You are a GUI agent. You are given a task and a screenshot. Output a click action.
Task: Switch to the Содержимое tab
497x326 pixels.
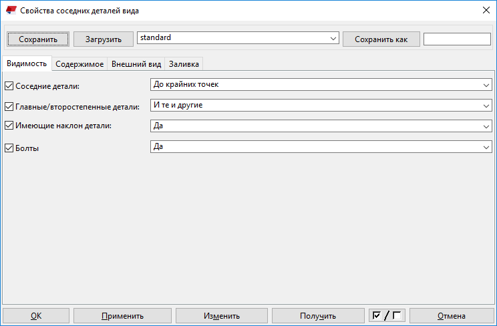click(x=79, y=64)
